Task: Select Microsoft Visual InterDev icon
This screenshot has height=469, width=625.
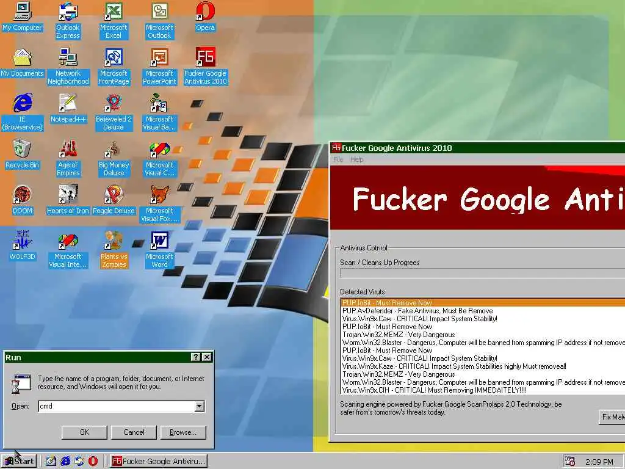Action: pyautogui.click(x=68, y=250)
